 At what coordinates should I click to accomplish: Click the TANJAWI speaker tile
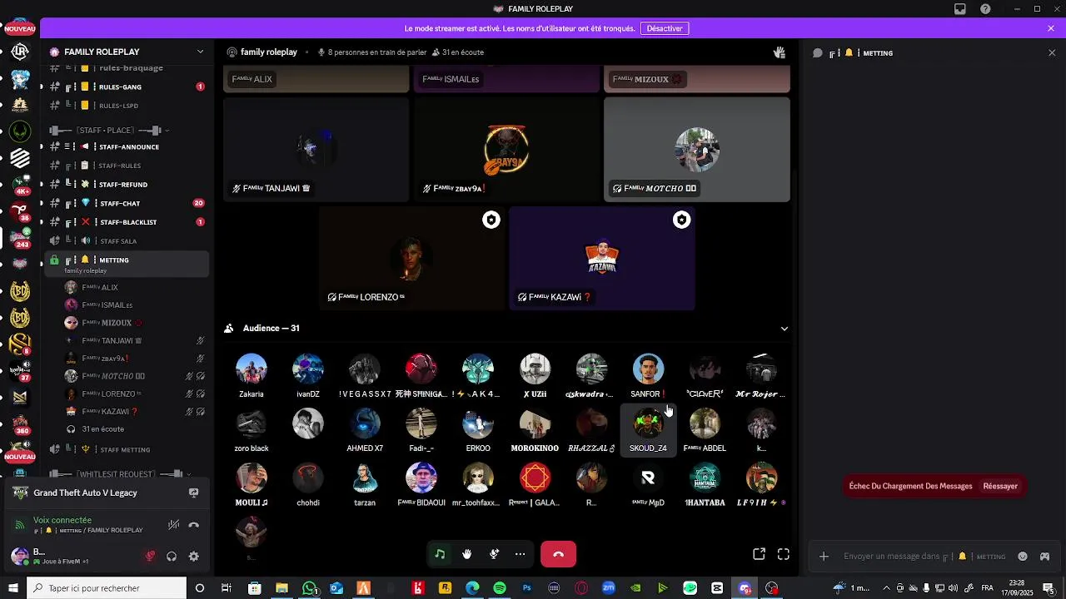[x=316, y=150]
